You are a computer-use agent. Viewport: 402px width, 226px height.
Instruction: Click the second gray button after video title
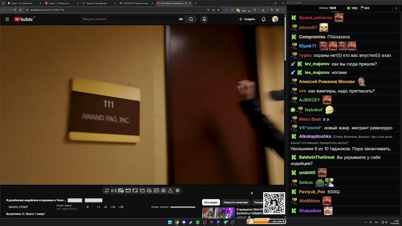[94, 200]
